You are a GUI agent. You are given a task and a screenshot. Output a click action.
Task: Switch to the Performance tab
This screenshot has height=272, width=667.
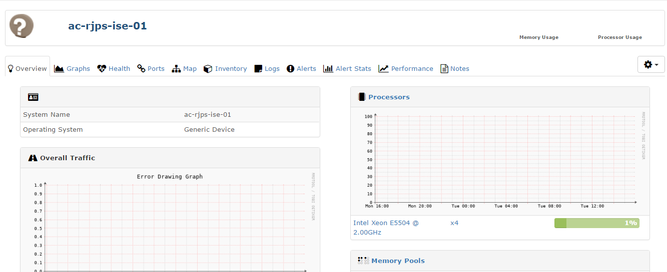coord(406,68)
